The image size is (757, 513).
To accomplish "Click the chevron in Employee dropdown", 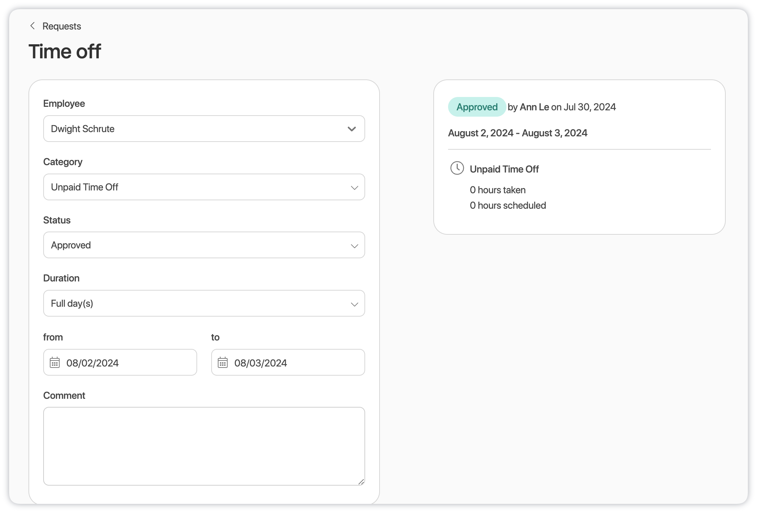I will pos(352,129).
